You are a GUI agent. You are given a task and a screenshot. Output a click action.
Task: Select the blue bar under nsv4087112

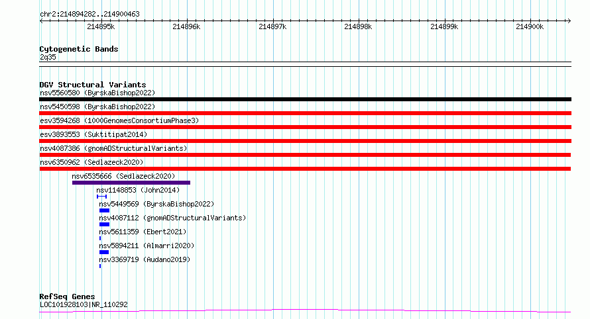click(104, 224)
